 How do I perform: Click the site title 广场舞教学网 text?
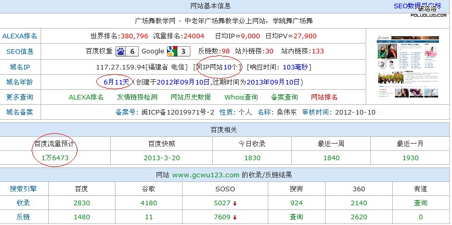click(155, 21)
